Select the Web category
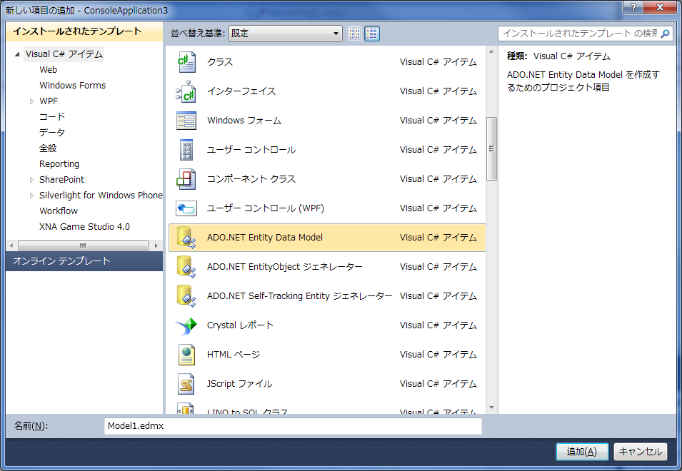 pyautogui.click(x=49, y=69)
